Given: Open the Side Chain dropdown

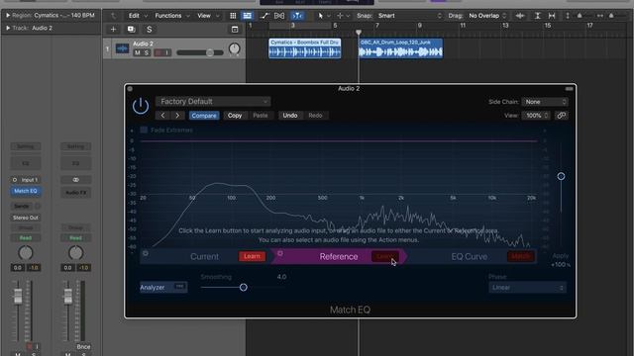Looking at the screenshot, I should (x=544, y=102).
